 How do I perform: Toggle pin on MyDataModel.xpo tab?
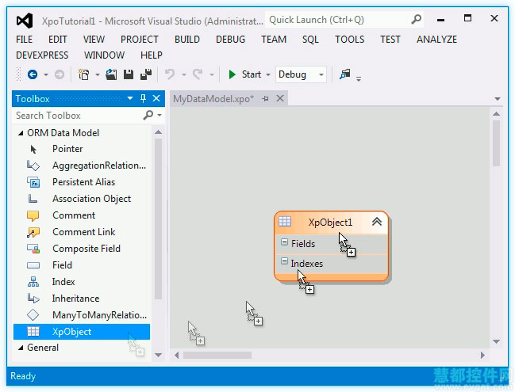click(265, 98)
